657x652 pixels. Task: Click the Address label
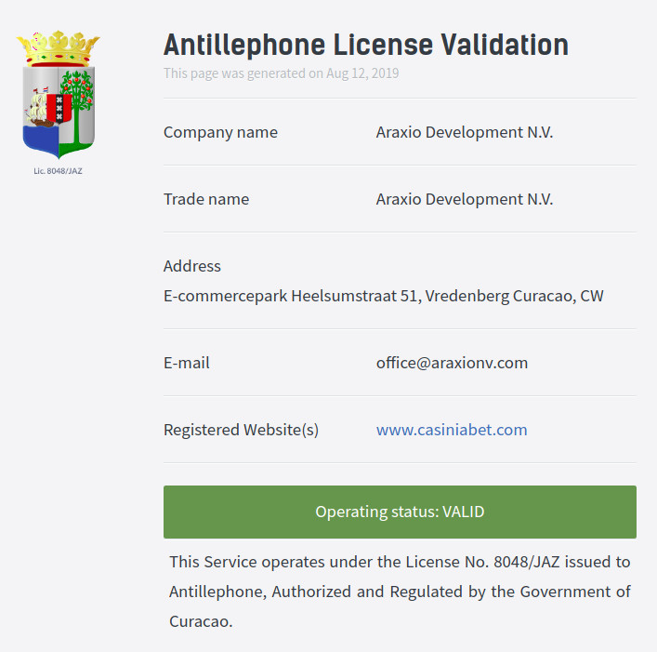click(192, 266)
